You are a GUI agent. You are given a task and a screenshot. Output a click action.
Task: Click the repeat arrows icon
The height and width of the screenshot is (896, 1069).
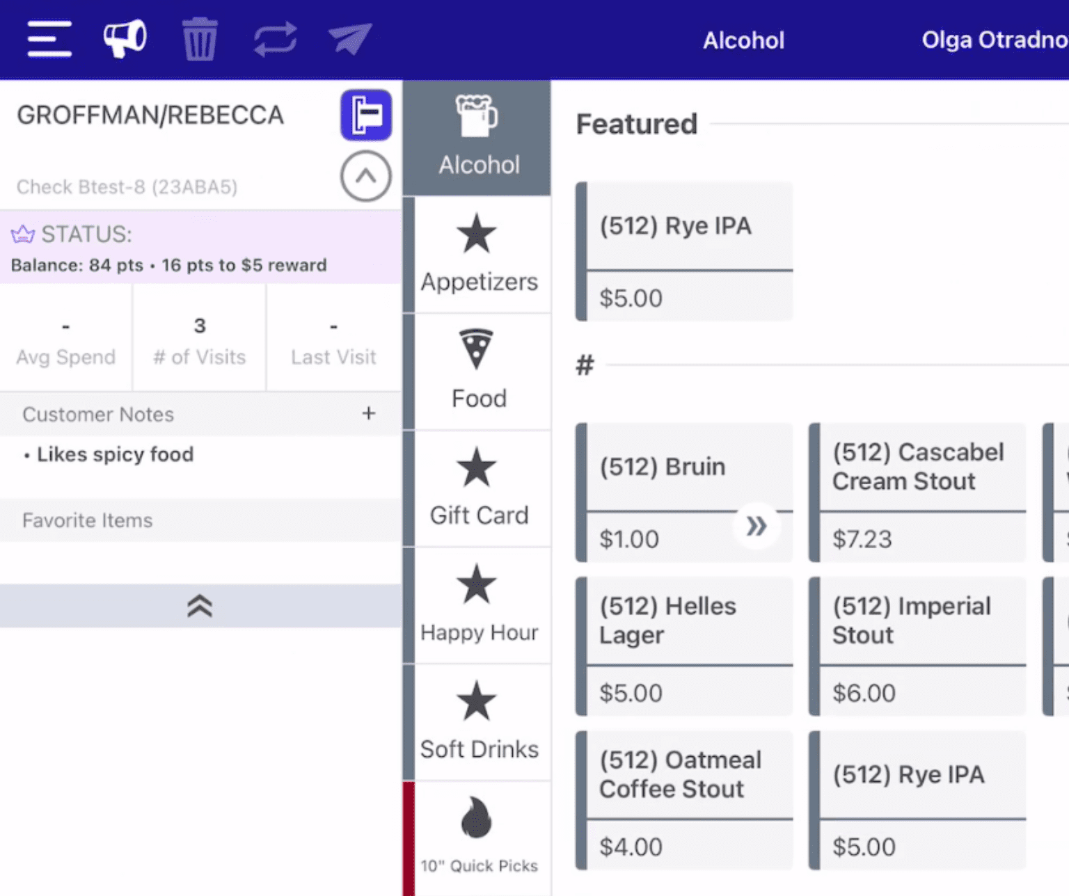pyautogui.click(x=276, y=39)
